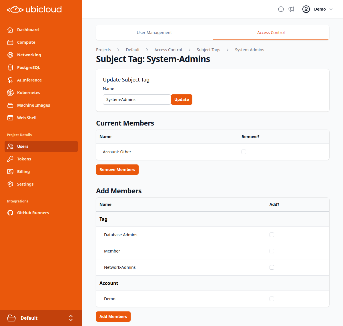The width and height of the screenshot is (343, 326).
Task: Open AI Inference menu item
Action: 41,80
